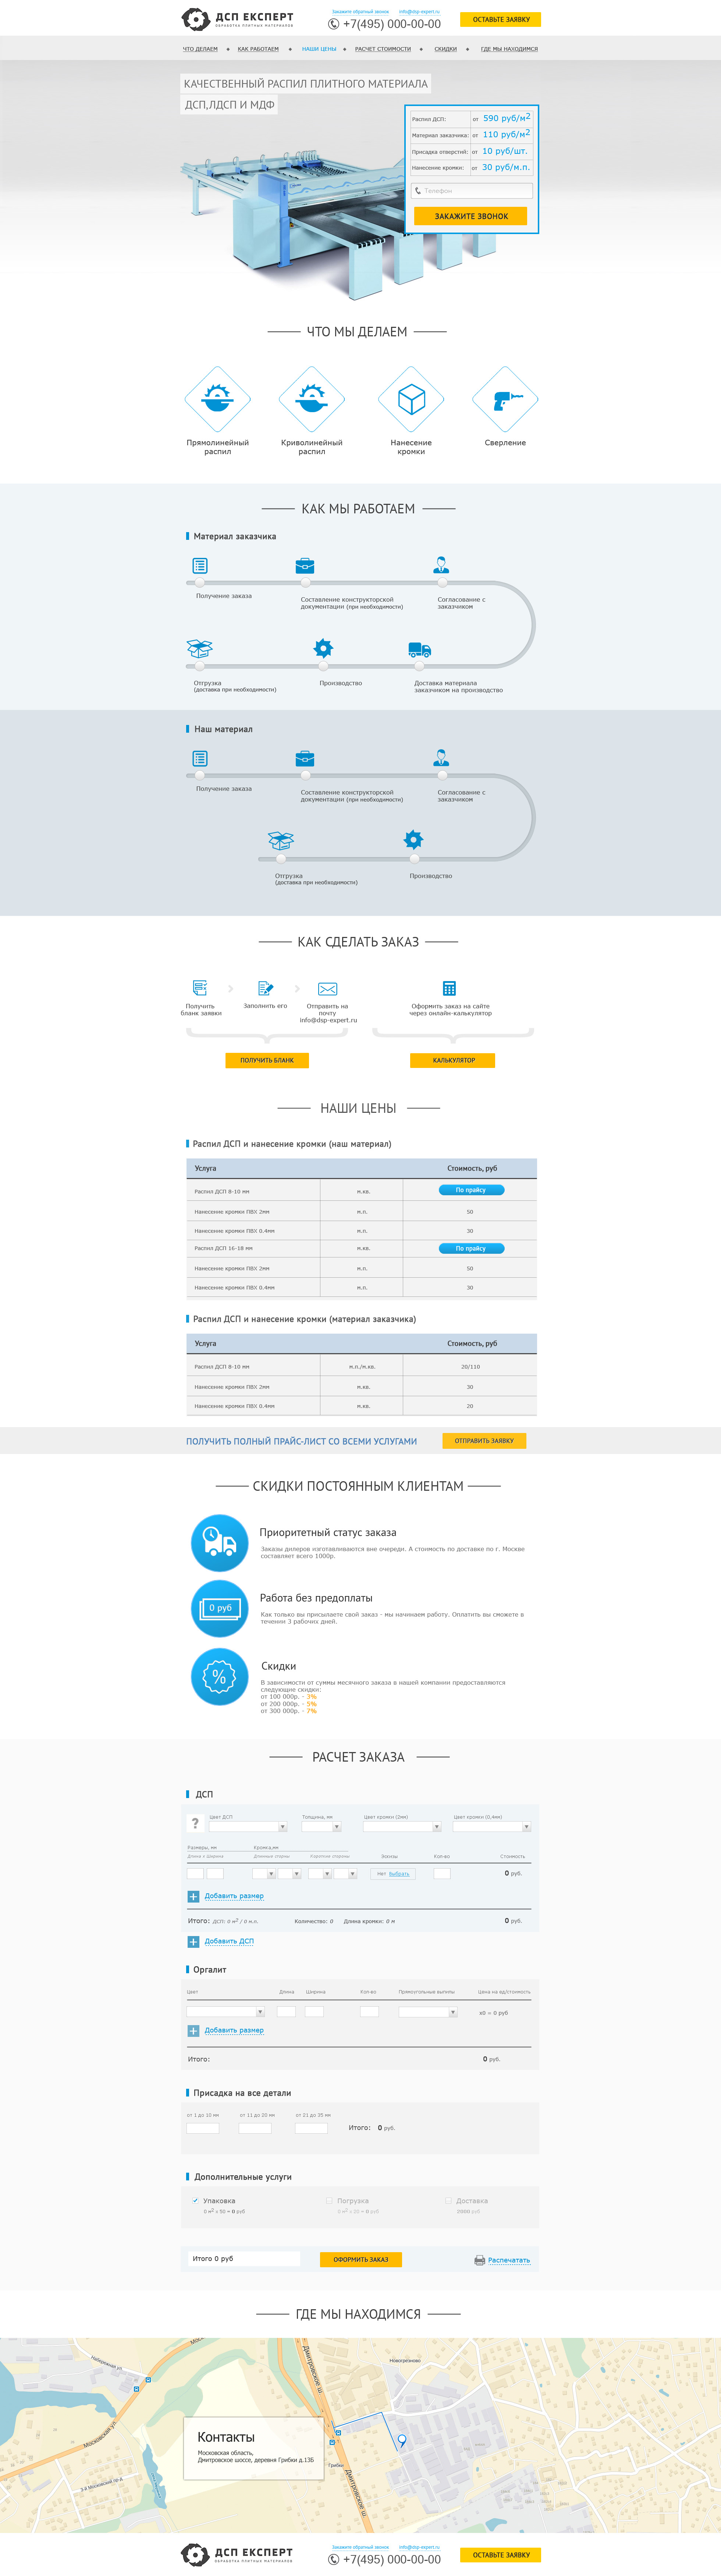Click the ОФОРМИТЬ ЗАКАЗ button
Screen dimensions: 721x2576
(361, 2259)
